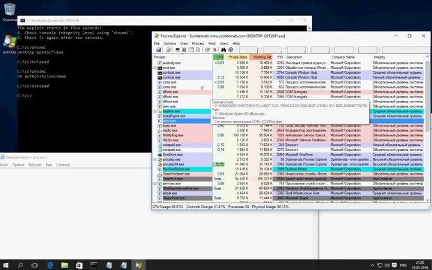This screenshot has width=432, height=270.
Task: Click the Save icon in Process Explorer toolbar
Action: [158, 50]
